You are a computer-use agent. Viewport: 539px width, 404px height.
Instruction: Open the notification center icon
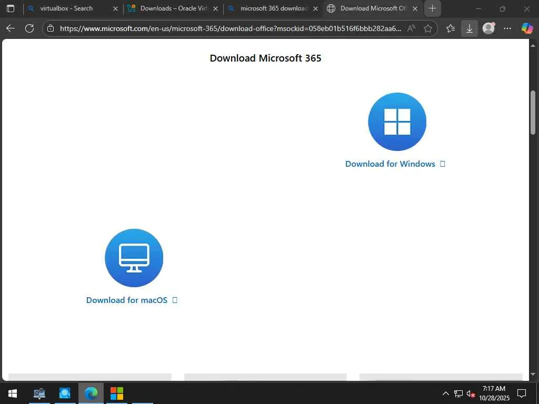click(x=522, y=393)
